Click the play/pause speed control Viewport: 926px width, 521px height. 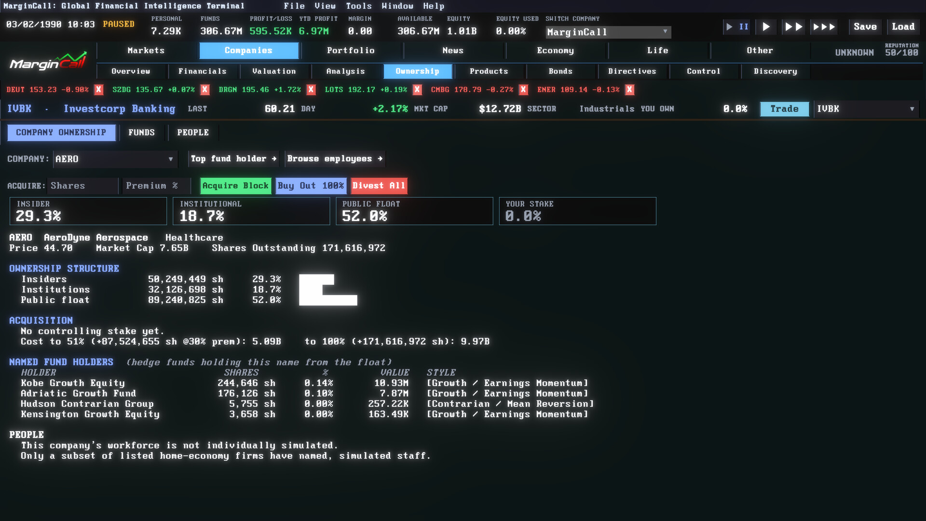737,27
